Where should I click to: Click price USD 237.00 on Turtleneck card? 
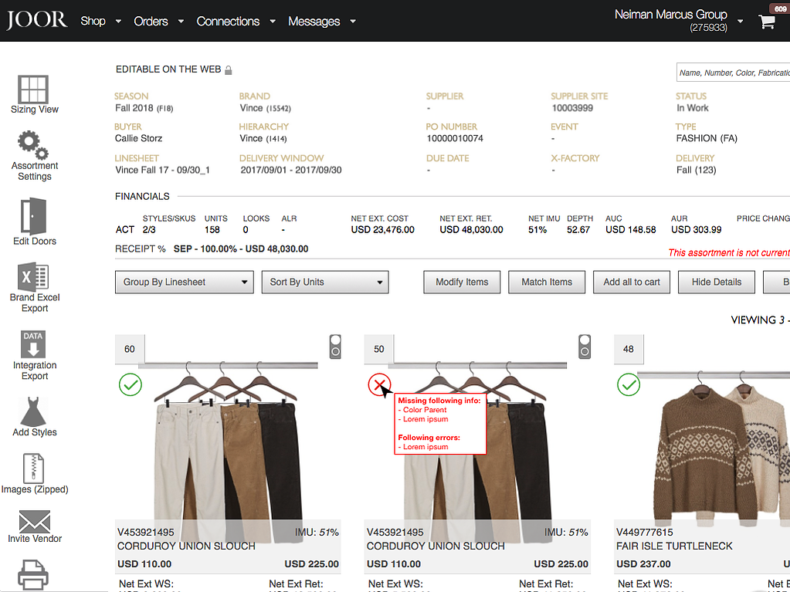[x=643, y=564]
